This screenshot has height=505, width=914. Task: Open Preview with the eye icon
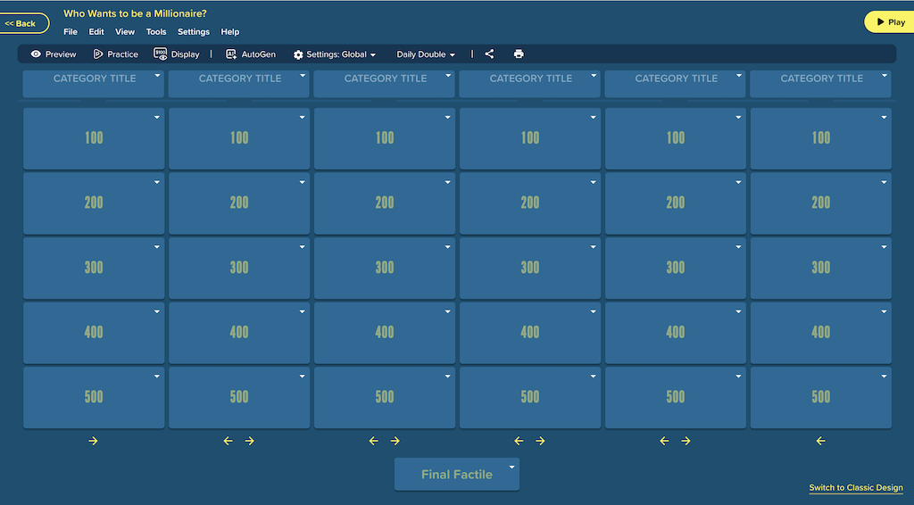53,54
